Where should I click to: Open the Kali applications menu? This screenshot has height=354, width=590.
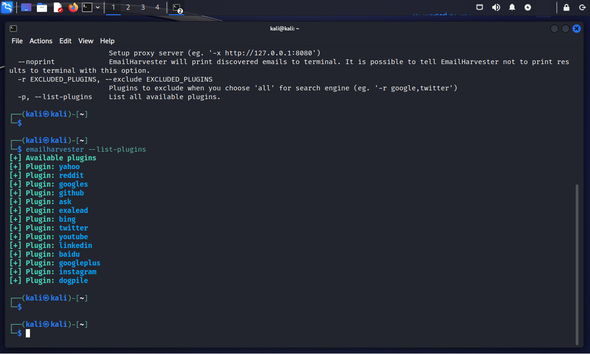point(7,7)
